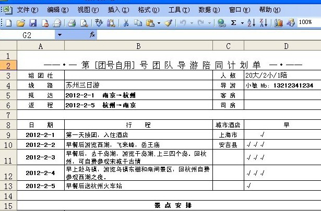Select row 2 header

8,65
